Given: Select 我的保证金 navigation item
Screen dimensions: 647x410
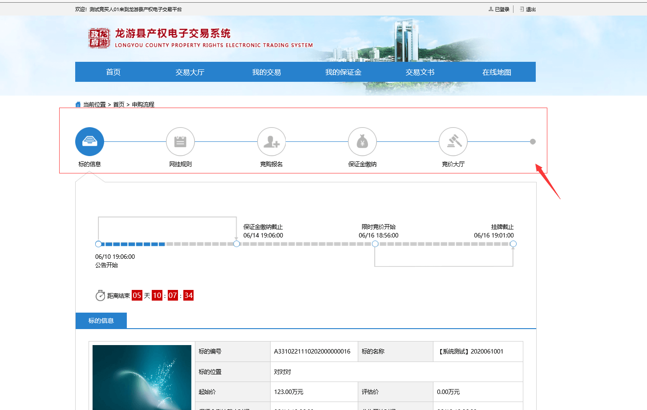Looking at the screenshot, I should tap(343, 72).
